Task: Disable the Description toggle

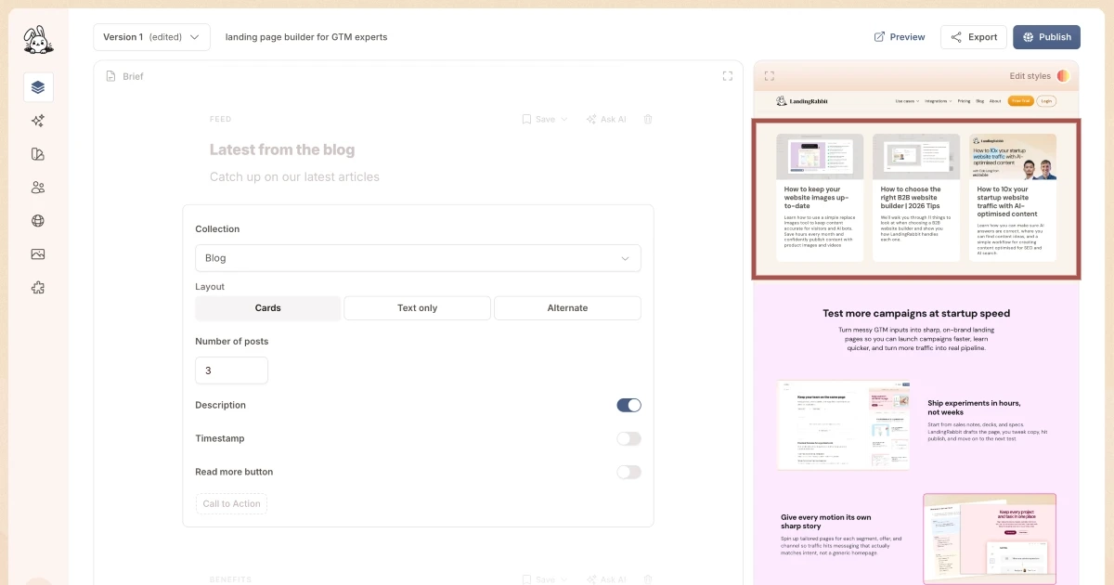Action: click(x=628, y=405)
